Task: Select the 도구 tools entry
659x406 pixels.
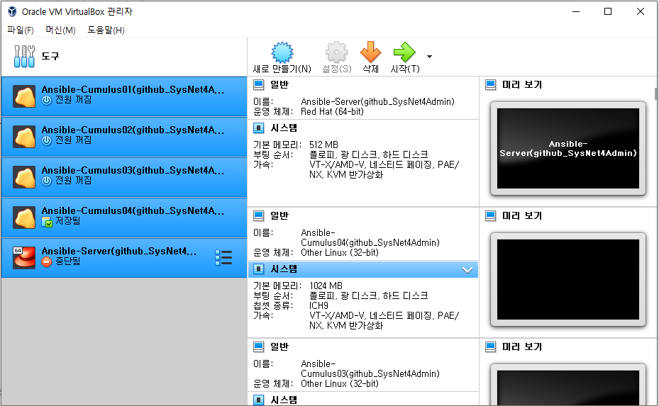Action: tap(124, 56)
